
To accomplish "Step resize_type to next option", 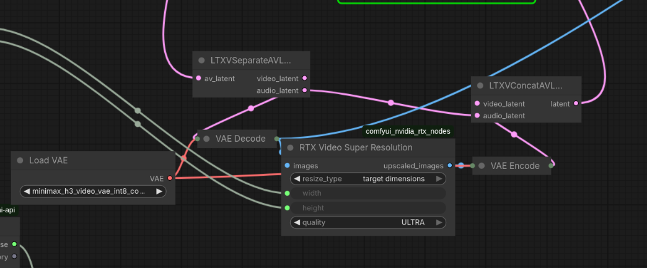I will [439, 178].
